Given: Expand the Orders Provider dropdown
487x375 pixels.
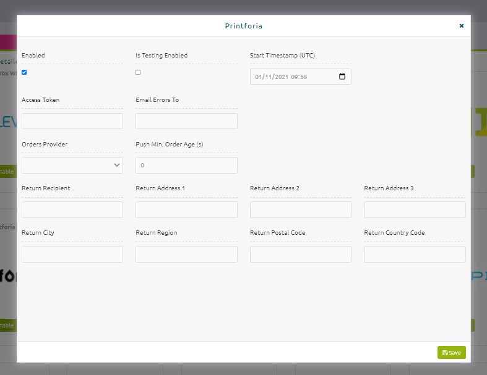Looking at the screenshot, I should click(72, 166).
